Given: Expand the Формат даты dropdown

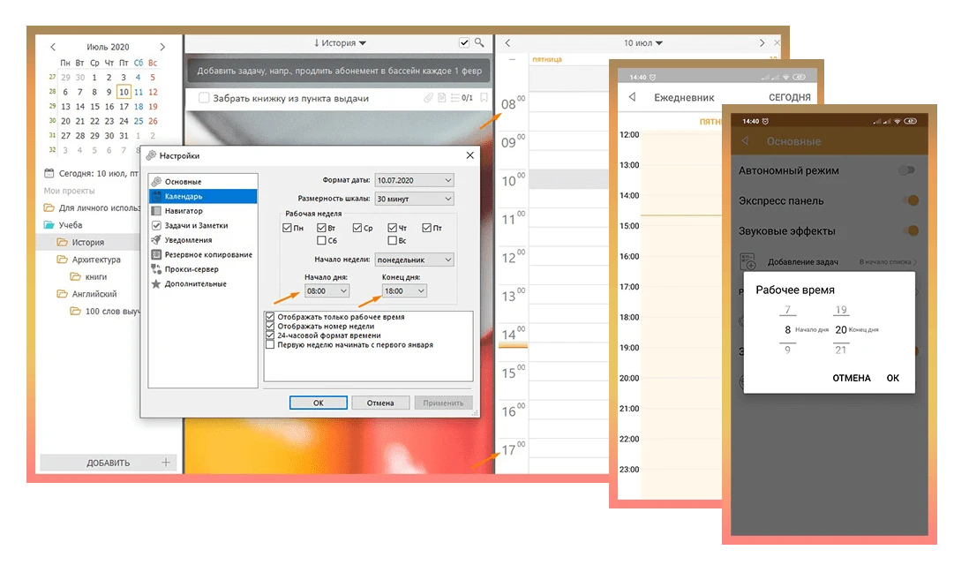Looking at the screenshot, I should (x=414, y=180).
